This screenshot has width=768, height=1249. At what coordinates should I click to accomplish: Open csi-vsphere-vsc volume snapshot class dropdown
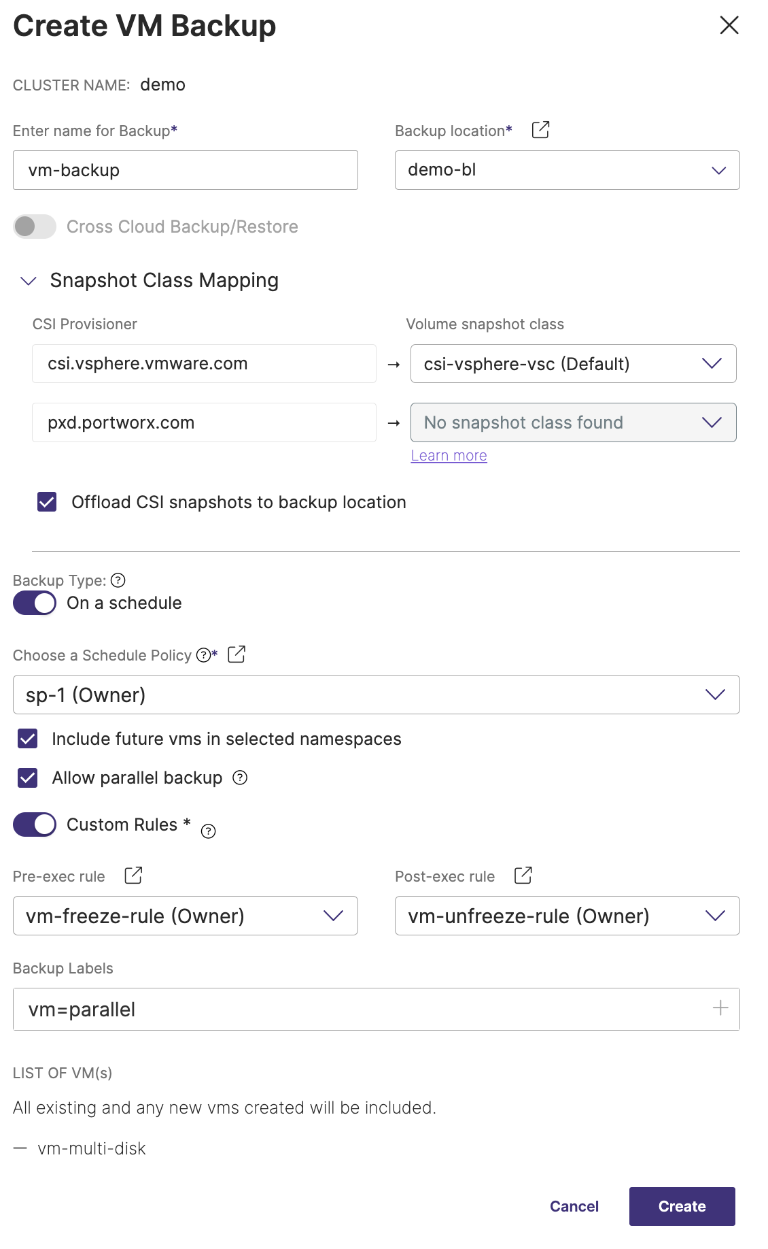coord(573,364)
